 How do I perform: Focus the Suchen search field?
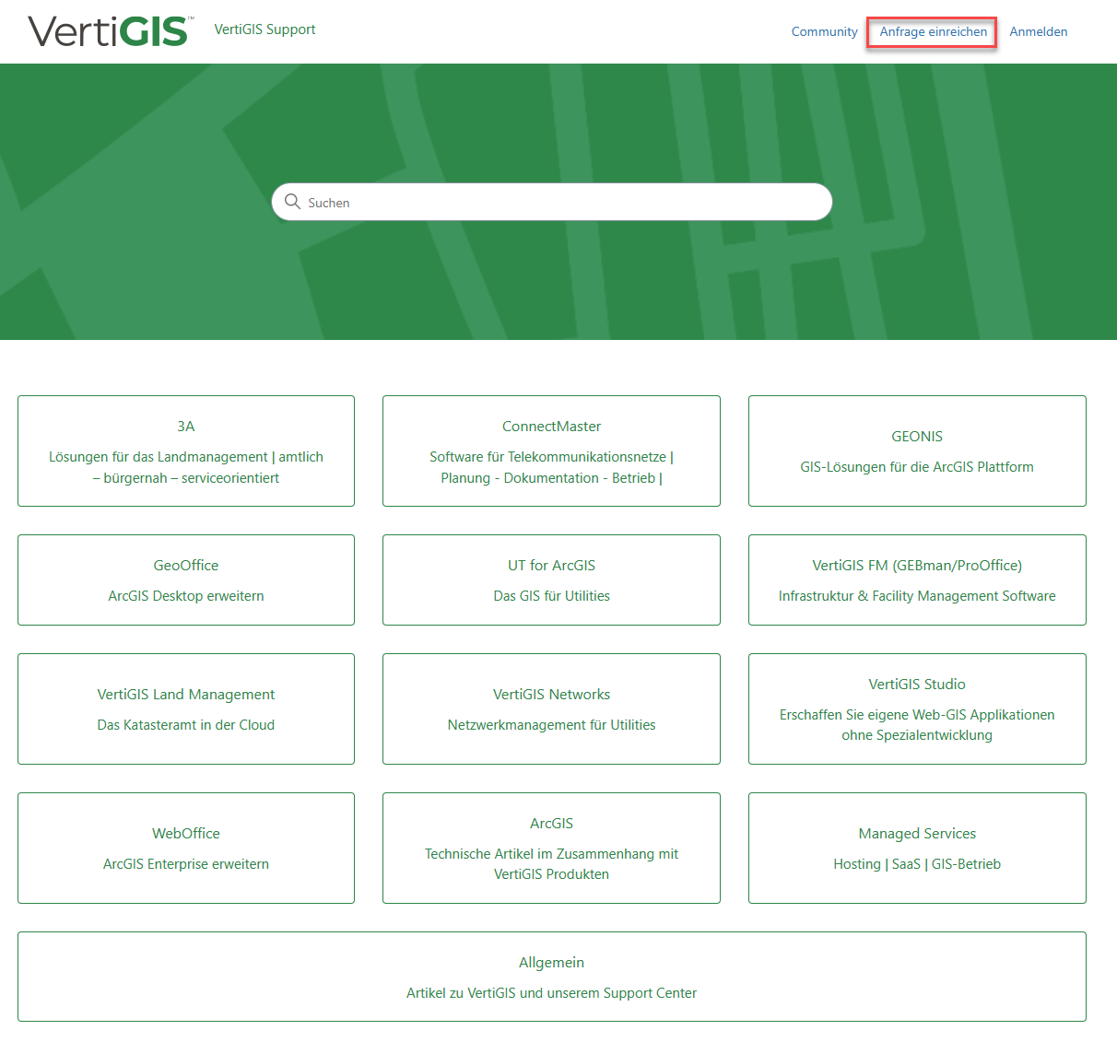(552, 202)
